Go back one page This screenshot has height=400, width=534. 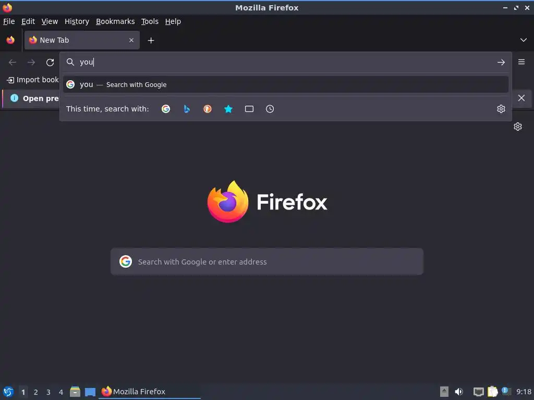click(13, 63)
